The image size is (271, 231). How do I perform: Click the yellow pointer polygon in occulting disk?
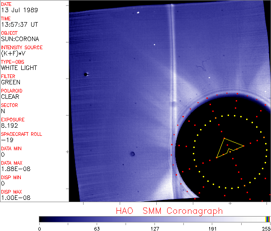coord(230,148)
